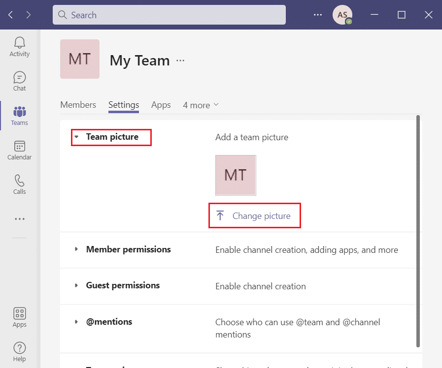The image size is (442, 368).
Task: Open the Activity bell icon
Action: point(20,47)
